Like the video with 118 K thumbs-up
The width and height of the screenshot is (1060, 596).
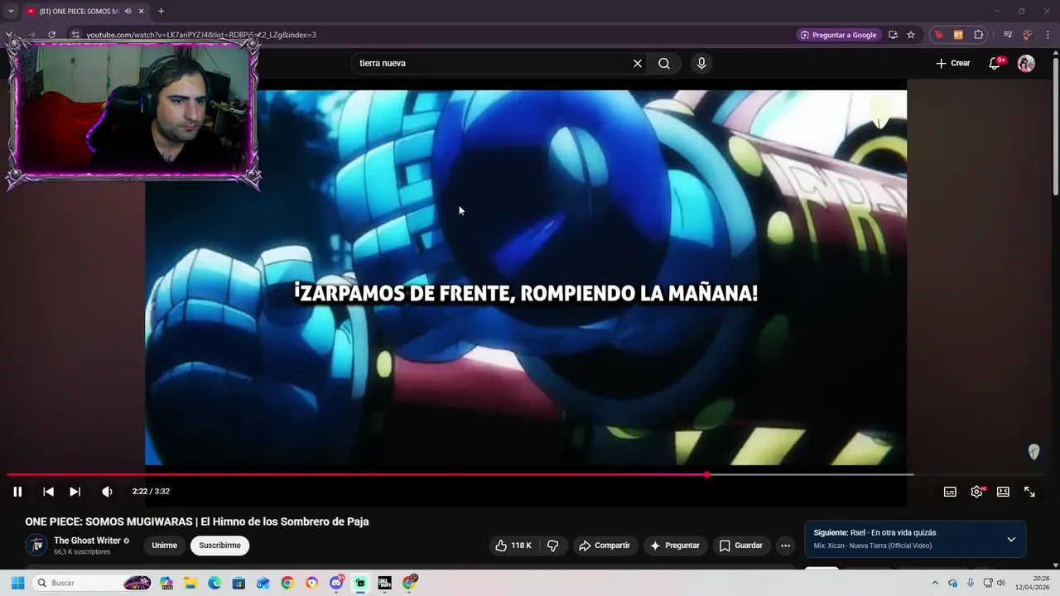click(x=513, y=546)
